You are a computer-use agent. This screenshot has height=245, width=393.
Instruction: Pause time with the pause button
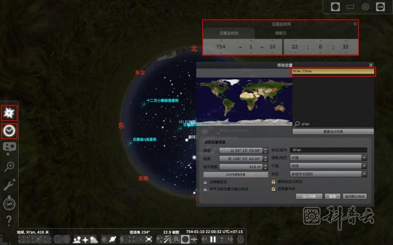pyautogui.click(x=213, y=239)
